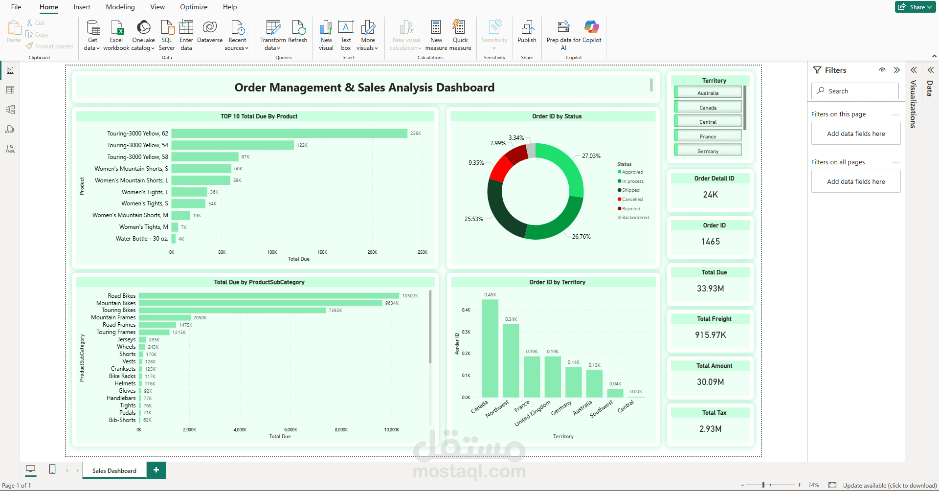Toggle the Filters pane eye icon
This screenshot has width=939, height=491.
pos(882,70)
